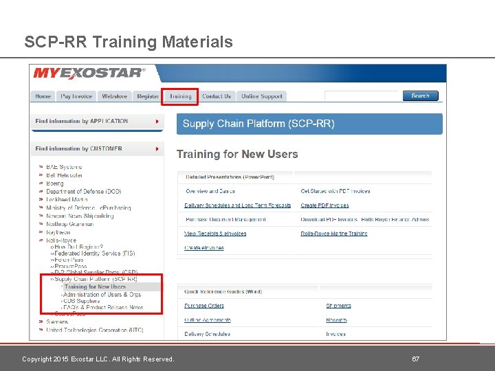Screen dimensions: 495x371
Task: Open Outline Agreements reference guide
Action: pos(208,320)
